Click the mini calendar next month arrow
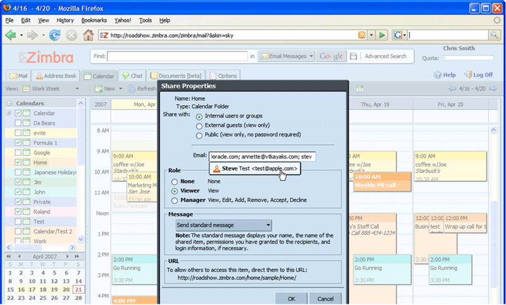Screen dimensions: 506x305 pyautogui.click(x=67, y=256)
